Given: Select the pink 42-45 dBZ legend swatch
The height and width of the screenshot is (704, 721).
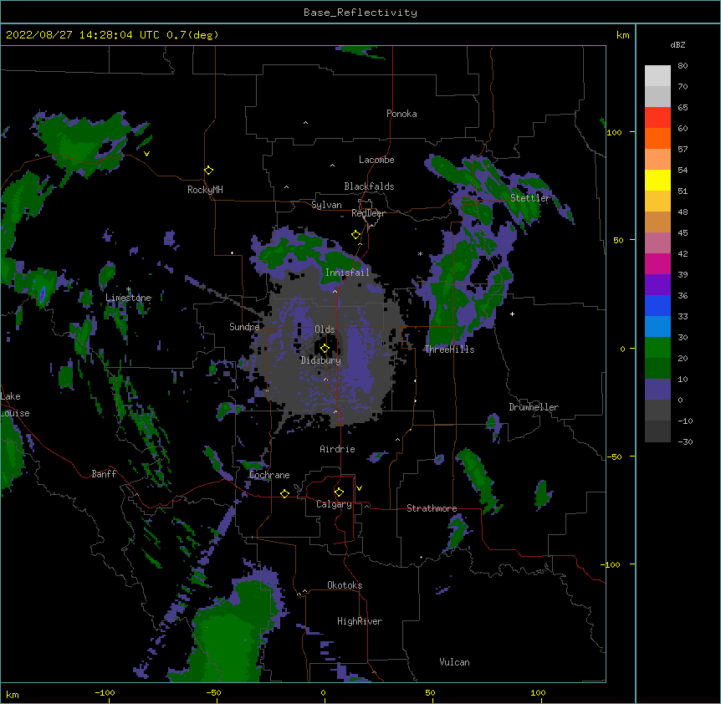Looking at the screenshot, I should point(657,243).
